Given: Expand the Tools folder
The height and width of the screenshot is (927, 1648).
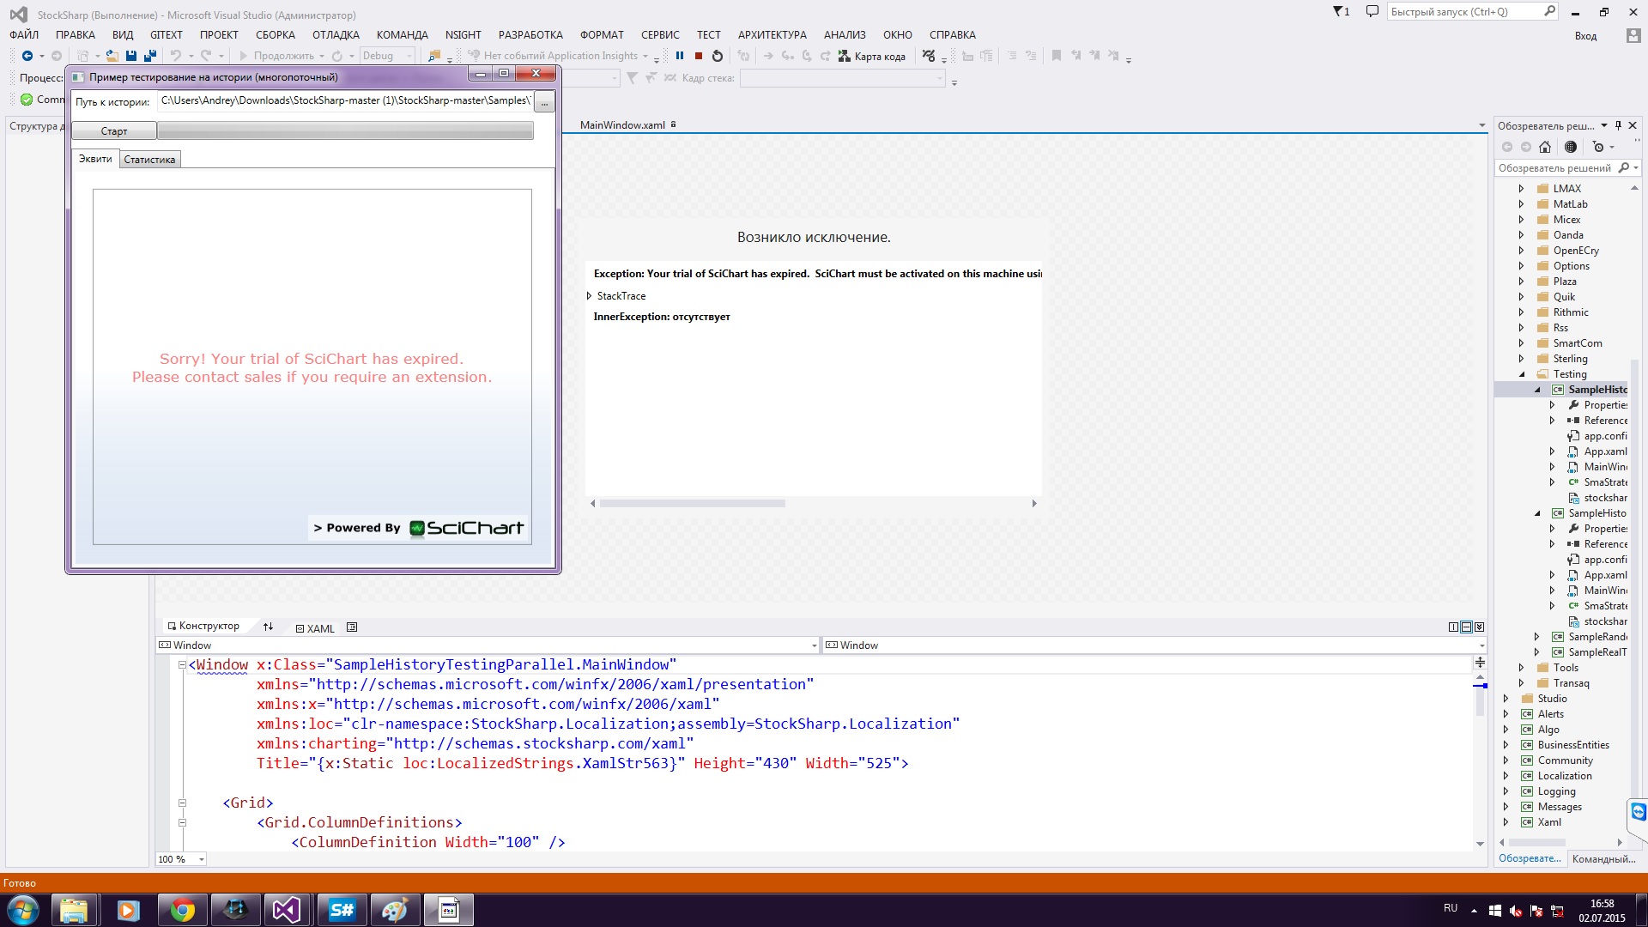Looking at the screenshot, I should tap(1521, 668).
